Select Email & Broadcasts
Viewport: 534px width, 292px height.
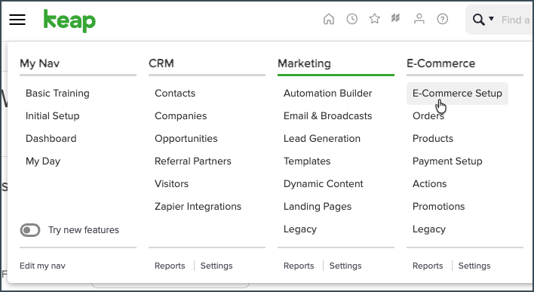coord(327,116)
